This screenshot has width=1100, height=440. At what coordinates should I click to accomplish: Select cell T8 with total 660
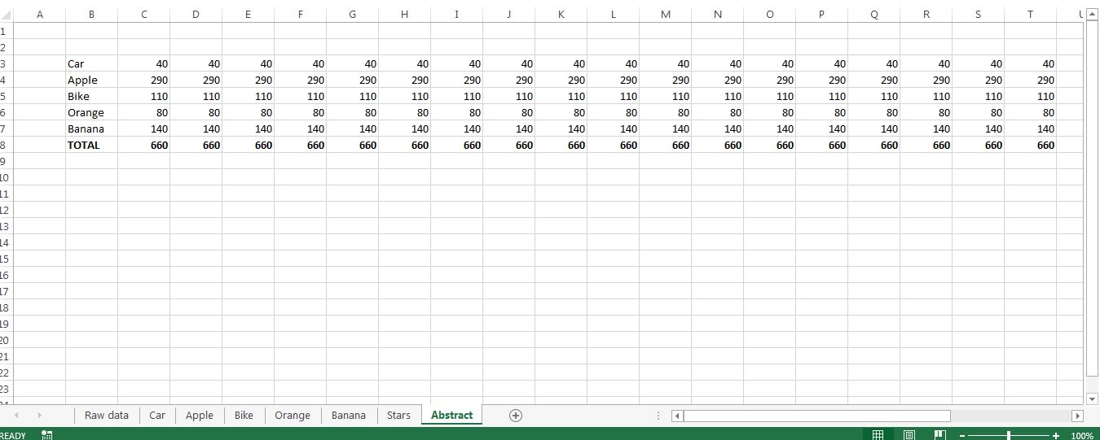tap(1030, 145)
